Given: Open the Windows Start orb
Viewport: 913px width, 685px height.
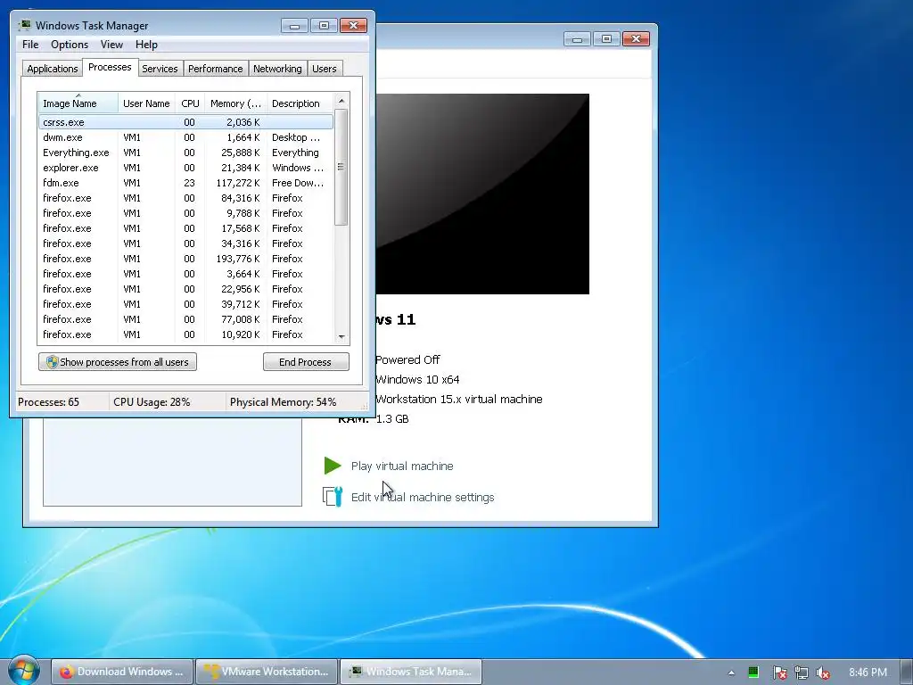Looking at the screenshot, I should (22, 671).
